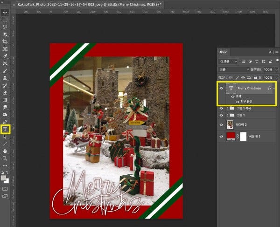Reset default foreground and background colors
Image resolution: width=280 pixels, height=227 pixels.
click(2, 172)
